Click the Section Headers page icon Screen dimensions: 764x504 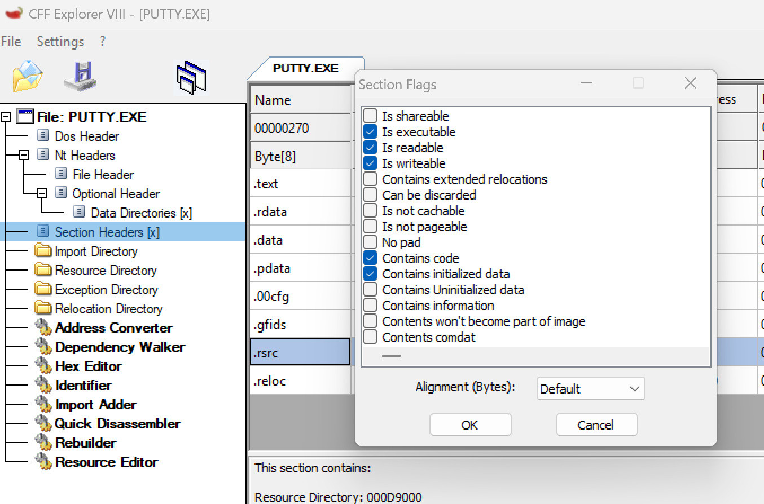(x=43, y=232)
